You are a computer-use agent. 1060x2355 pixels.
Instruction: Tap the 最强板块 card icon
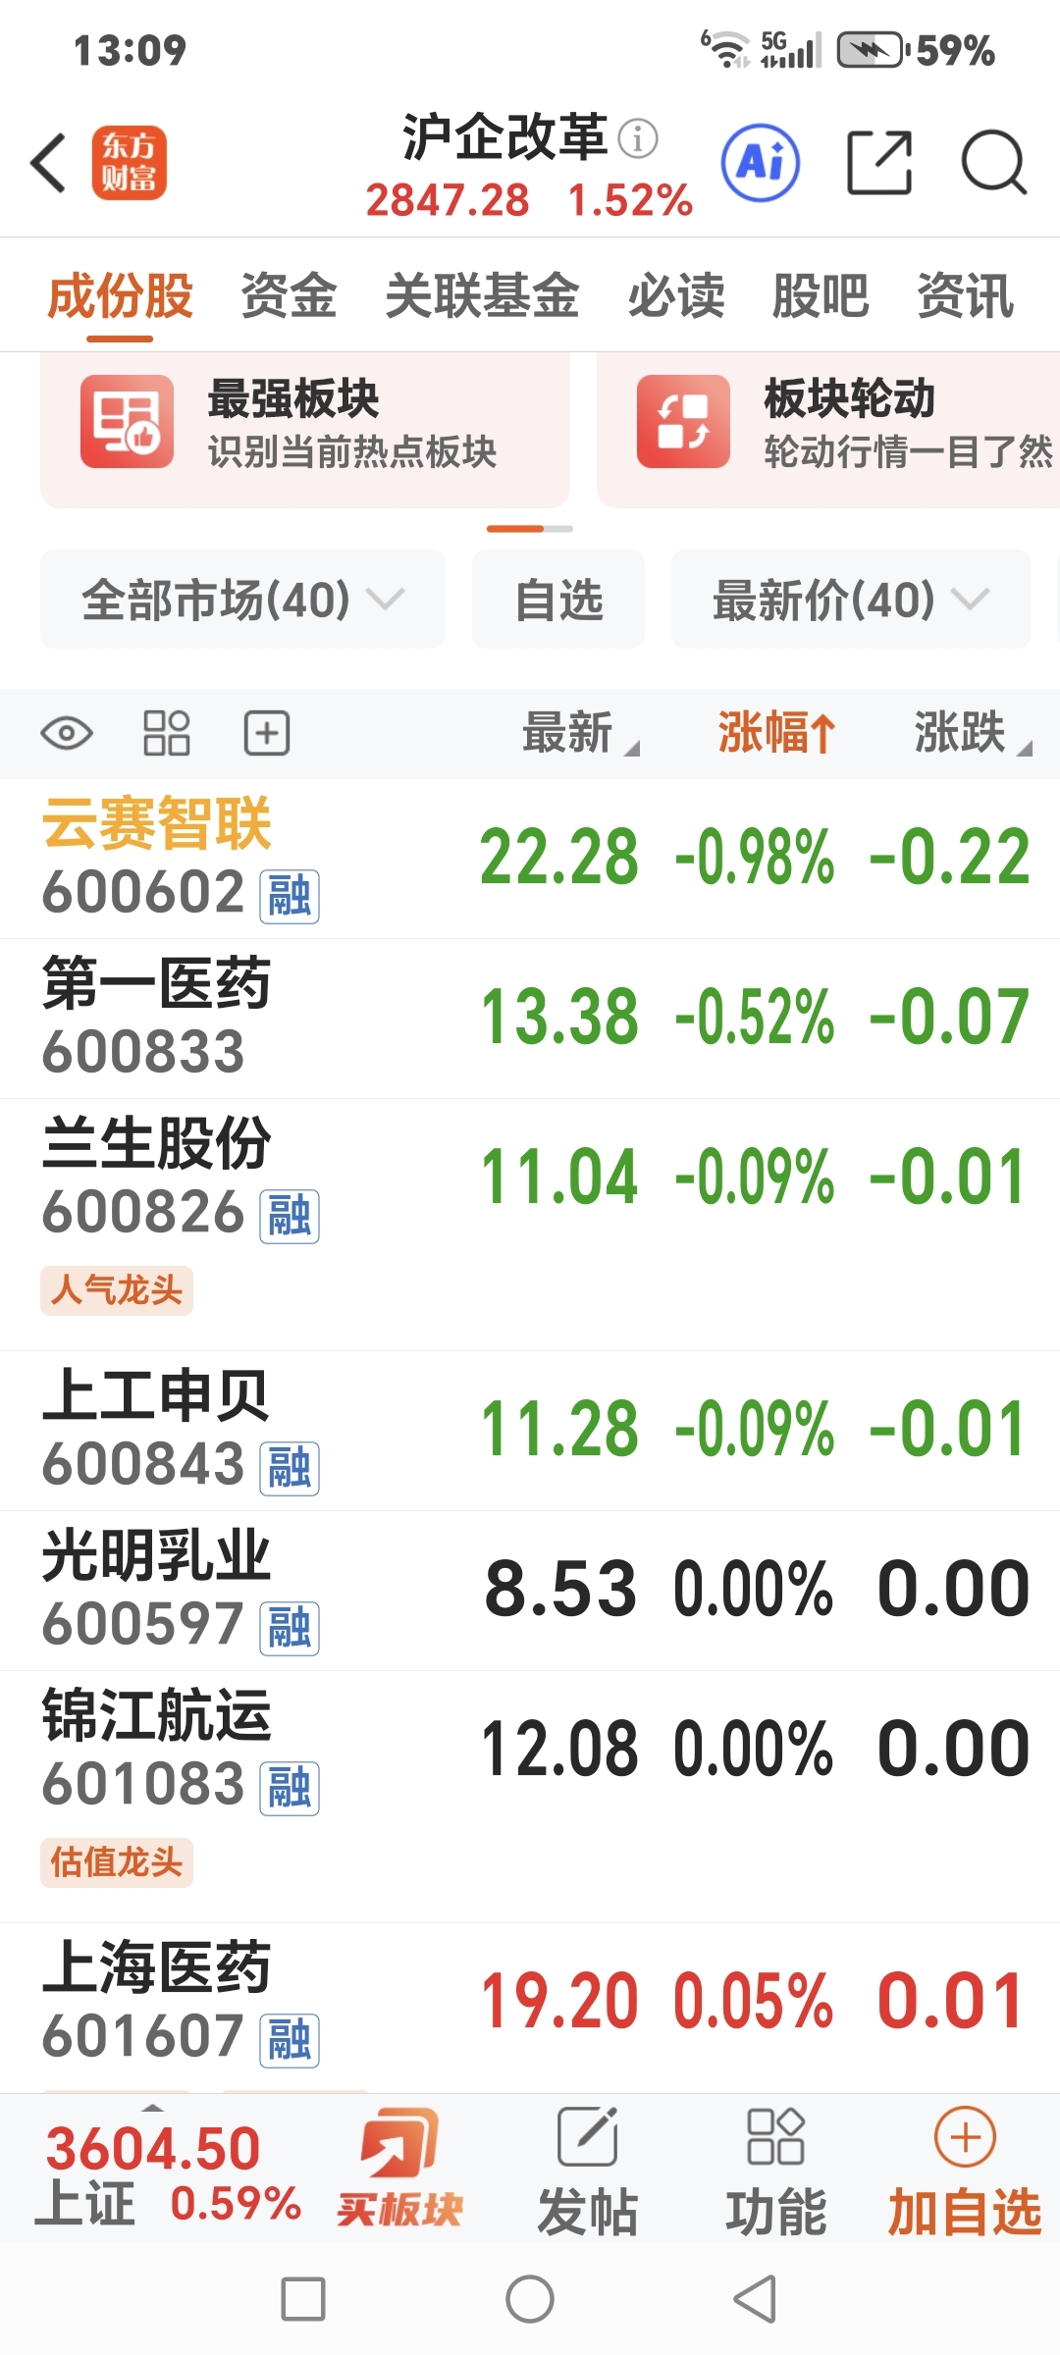[127, 422]
